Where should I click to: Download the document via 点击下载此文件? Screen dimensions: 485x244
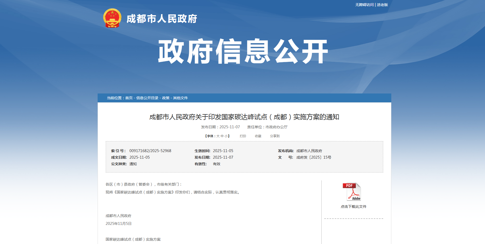(353, 207)
